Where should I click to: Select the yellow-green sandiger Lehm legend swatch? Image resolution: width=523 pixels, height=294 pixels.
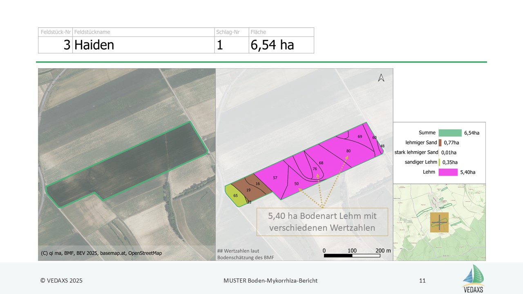439,162
